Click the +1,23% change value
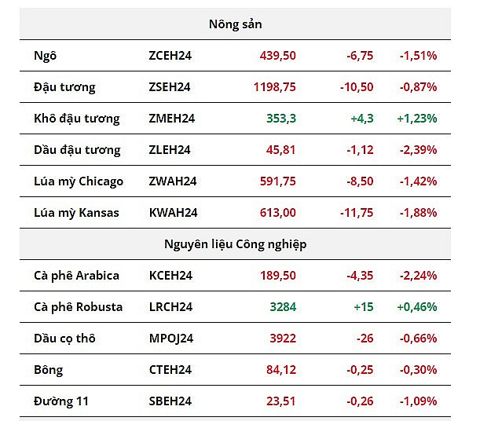Image resolution: width=480 pixels, height=421 pixels. tap(416, 119)
